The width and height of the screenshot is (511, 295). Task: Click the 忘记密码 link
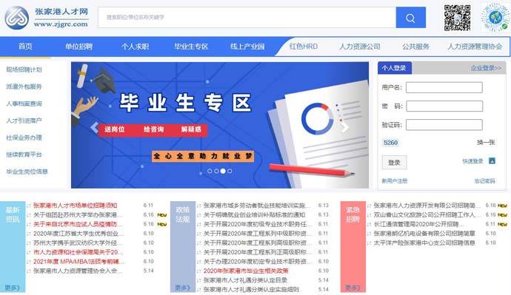(x=485, y=181)
